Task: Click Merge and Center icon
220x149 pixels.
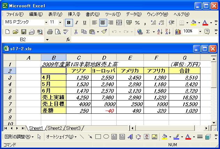Action: [x=119, y=23]
